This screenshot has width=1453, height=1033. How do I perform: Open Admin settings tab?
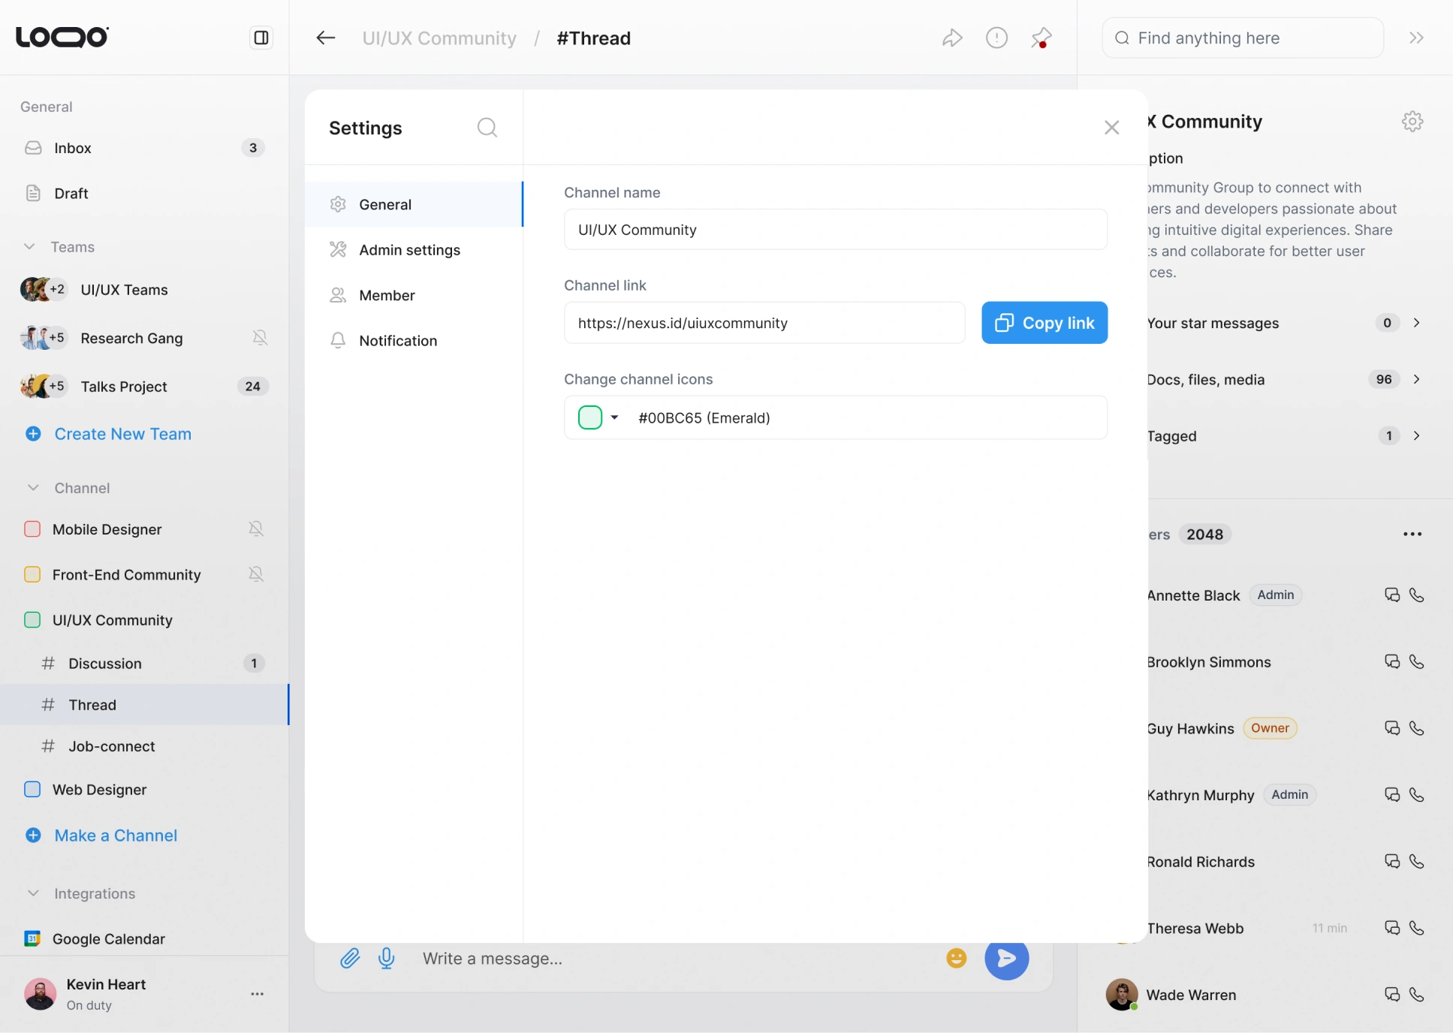point(409,250)
